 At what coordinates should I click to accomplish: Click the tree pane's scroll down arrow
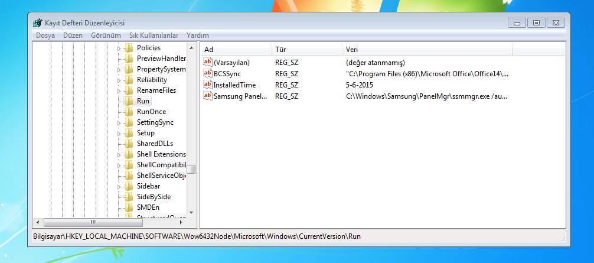tap(191, 212)
